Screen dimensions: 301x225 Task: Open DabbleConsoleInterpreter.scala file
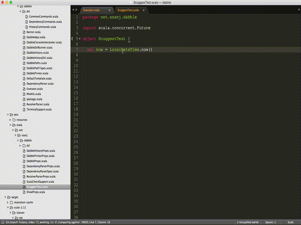point(44,42)
